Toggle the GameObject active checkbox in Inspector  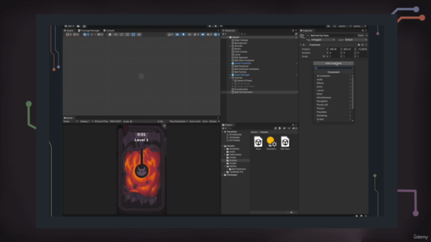[x=308, y=36]
